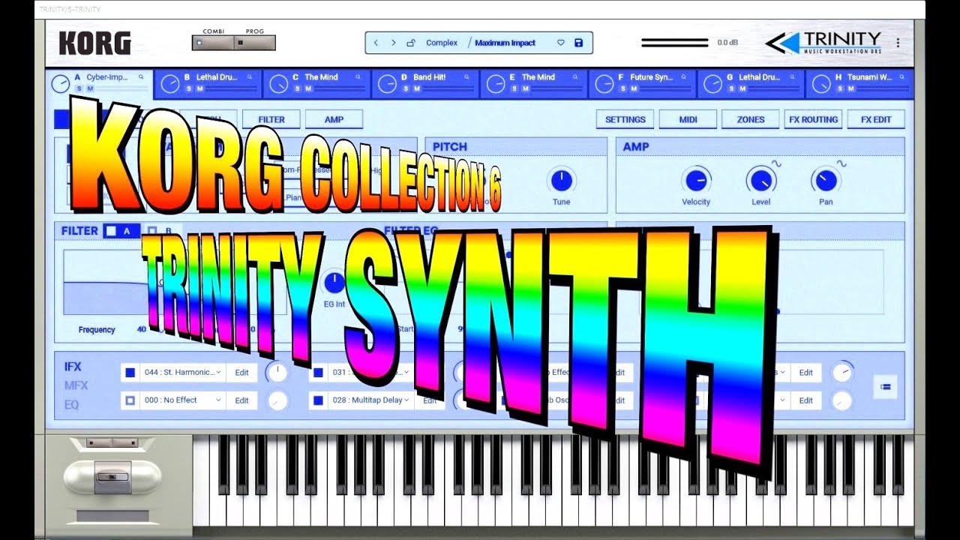Open the 000 No Effect dropdown
Screen dimensions: 960x540
[x=183, y=400]
